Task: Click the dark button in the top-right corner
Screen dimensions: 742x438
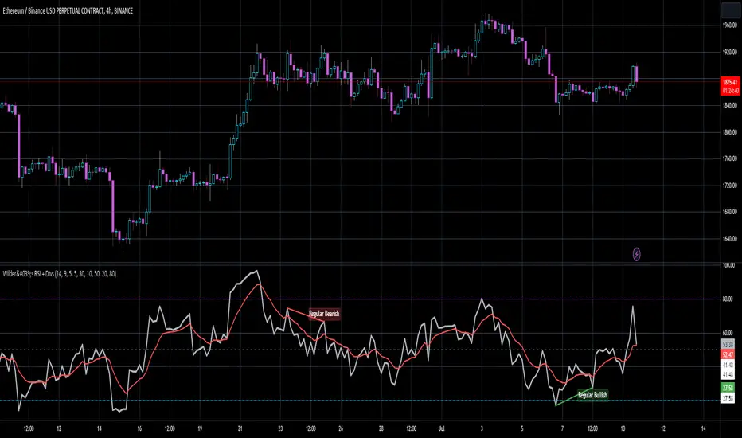Action: click(x=730, y=10)
